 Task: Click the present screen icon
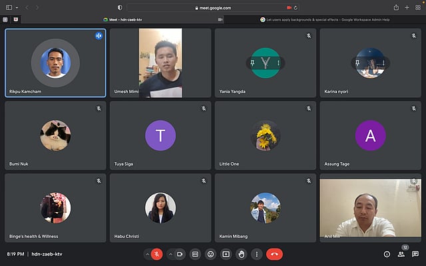coord(226,253)
